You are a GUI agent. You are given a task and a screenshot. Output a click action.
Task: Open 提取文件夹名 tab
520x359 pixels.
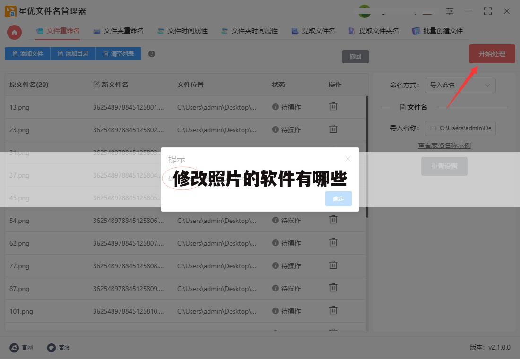(x=373, y=31)
